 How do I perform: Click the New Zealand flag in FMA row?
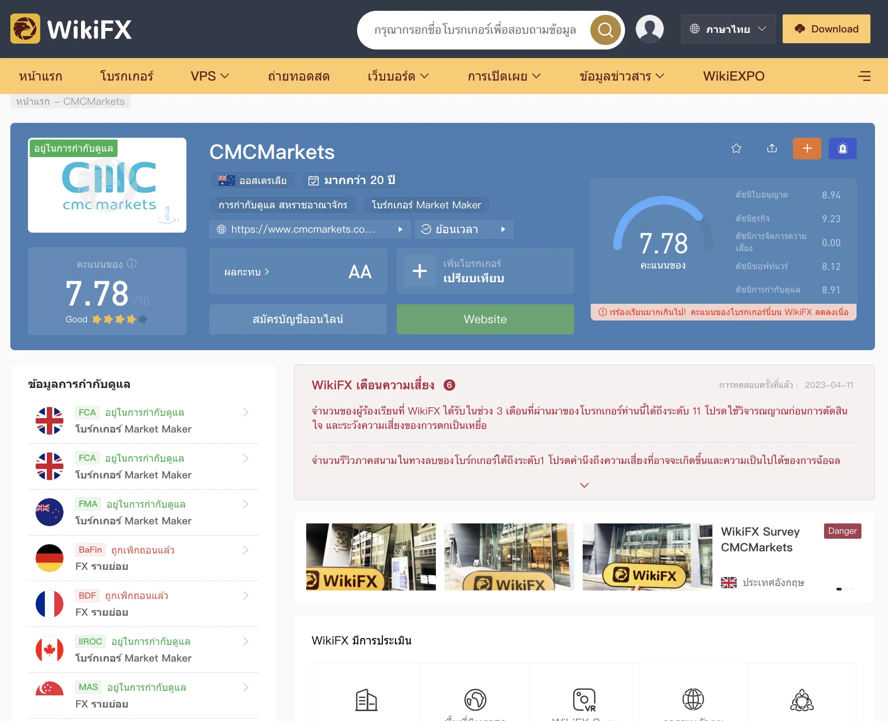pyautogui.click(x=50, y=512)
